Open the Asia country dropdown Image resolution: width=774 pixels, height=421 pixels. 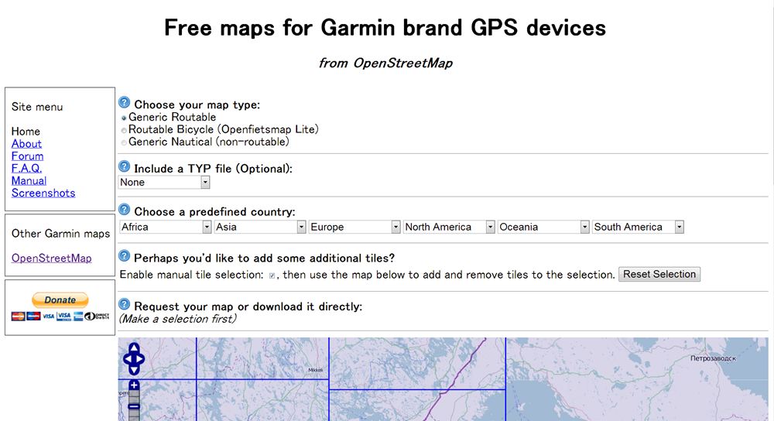[x=260, y=227]
